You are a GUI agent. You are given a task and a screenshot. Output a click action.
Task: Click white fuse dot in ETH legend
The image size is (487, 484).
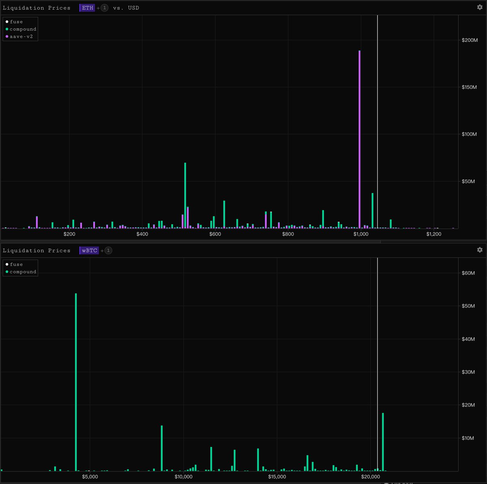[x=7, y=22]
